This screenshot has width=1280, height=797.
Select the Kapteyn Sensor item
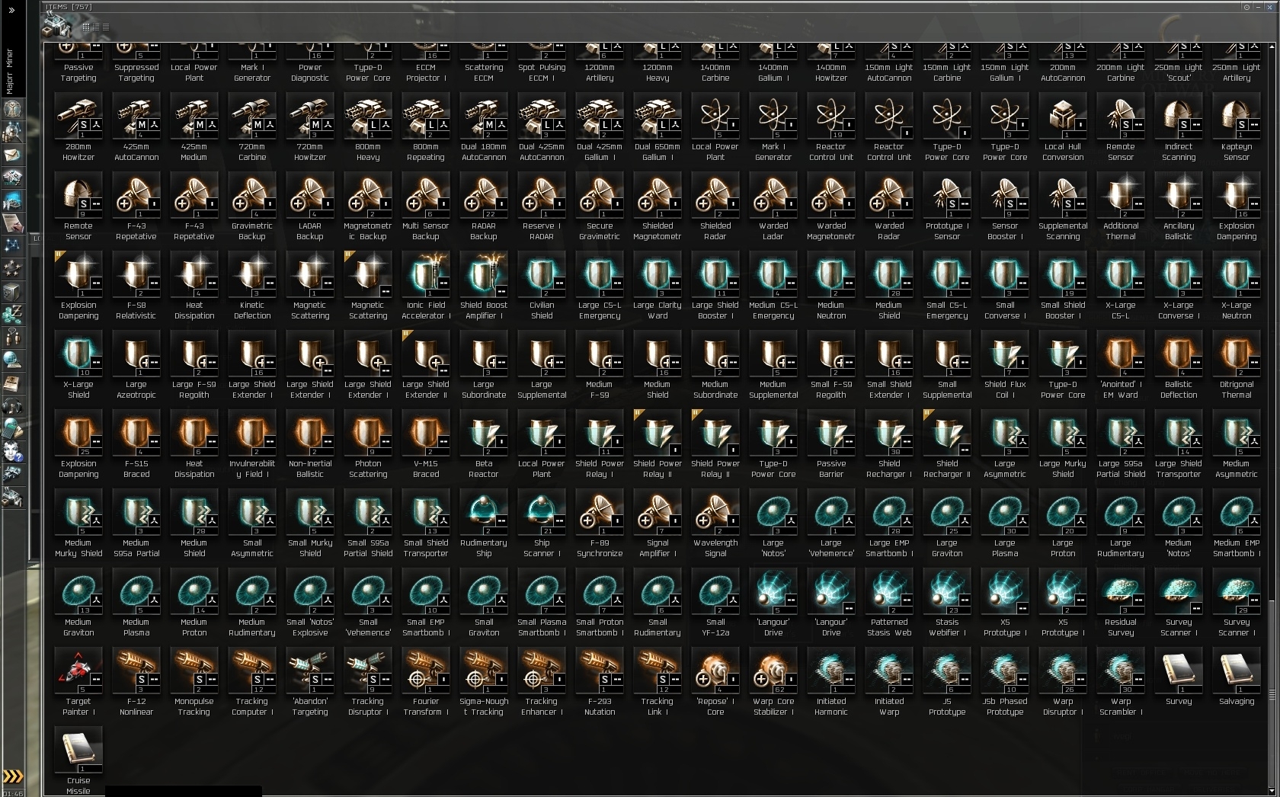(x=1237, y=127)
